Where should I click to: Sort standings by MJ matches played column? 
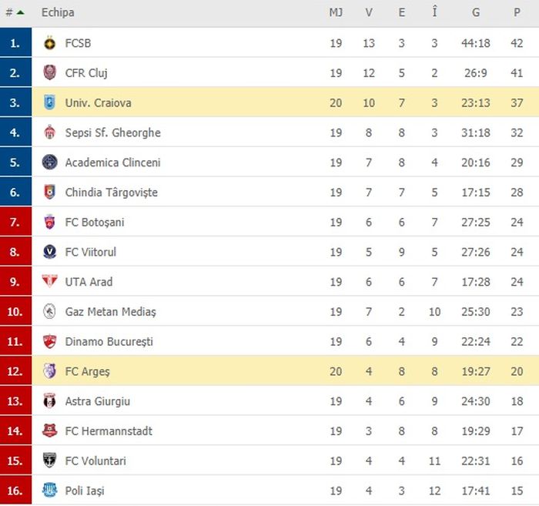336,13
